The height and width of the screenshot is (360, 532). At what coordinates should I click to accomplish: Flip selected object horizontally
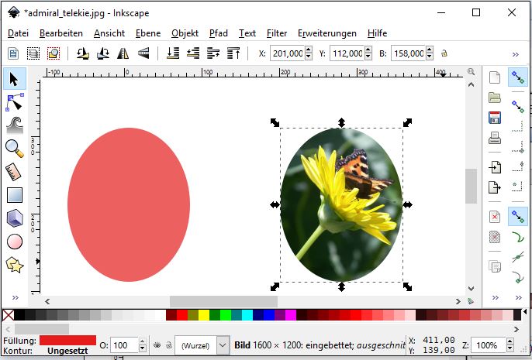pos(123,53)
